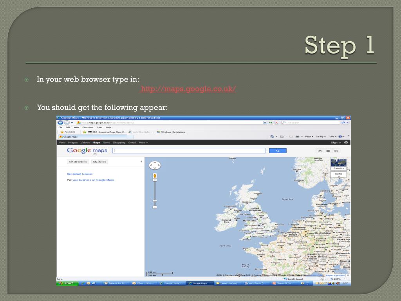Click the Favorites star button
Screen dimensions: 401x301
click(68, 132)
